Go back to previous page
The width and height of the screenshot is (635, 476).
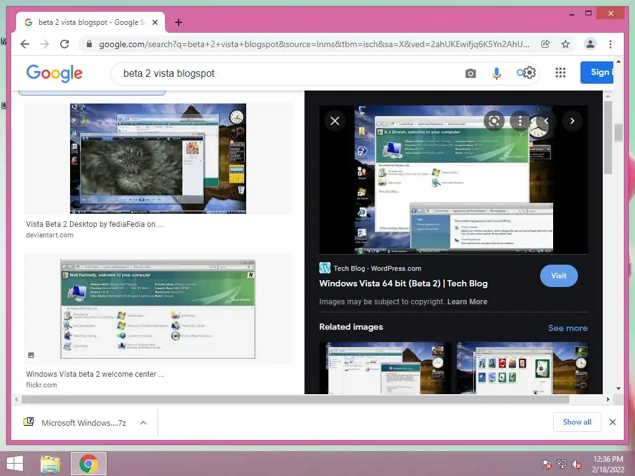click(x=25, y=44)
